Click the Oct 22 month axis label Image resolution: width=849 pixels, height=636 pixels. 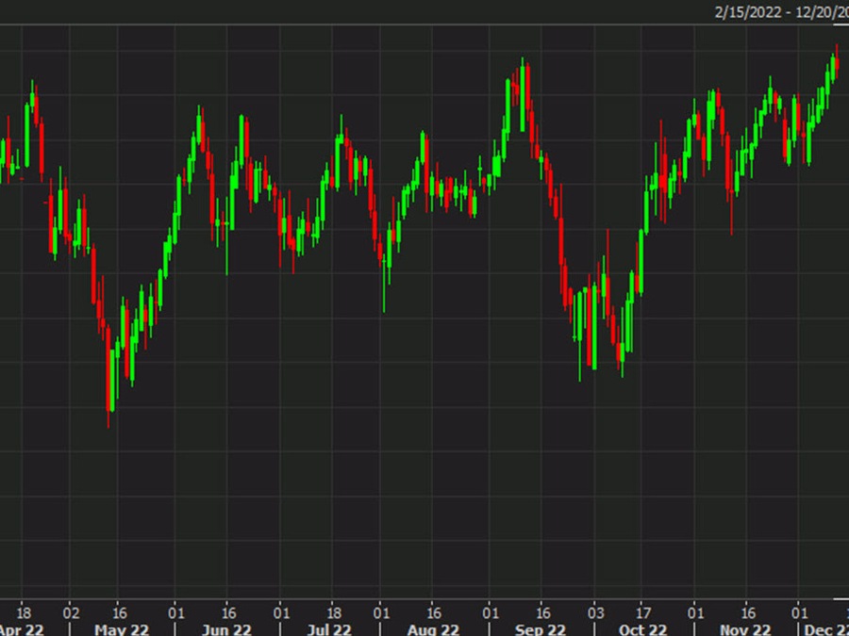click(x=643, y=628)
